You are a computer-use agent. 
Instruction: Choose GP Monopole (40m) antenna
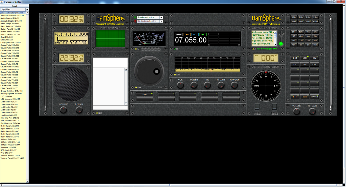pos(263,38)
